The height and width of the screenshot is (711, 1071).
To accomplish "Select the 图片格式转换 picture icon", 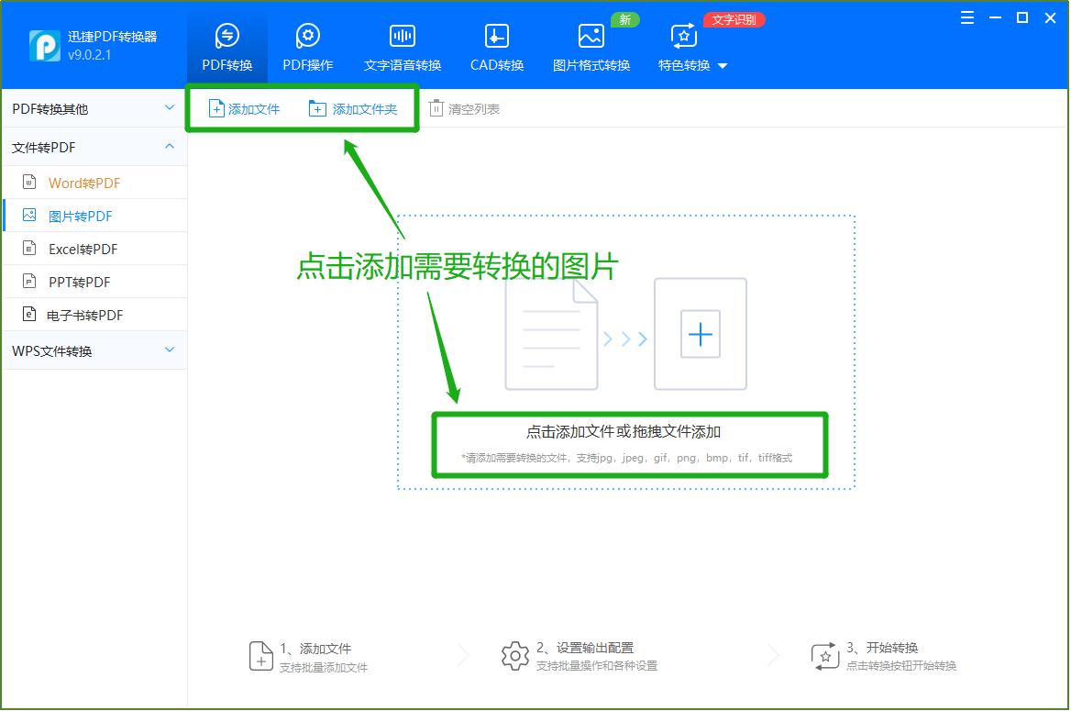I will point(591,37).
